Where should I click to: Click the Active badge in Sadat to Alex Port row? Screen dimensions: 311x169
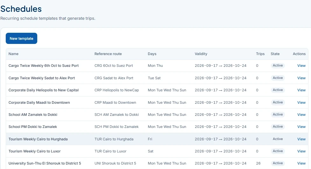click(278, 78)
